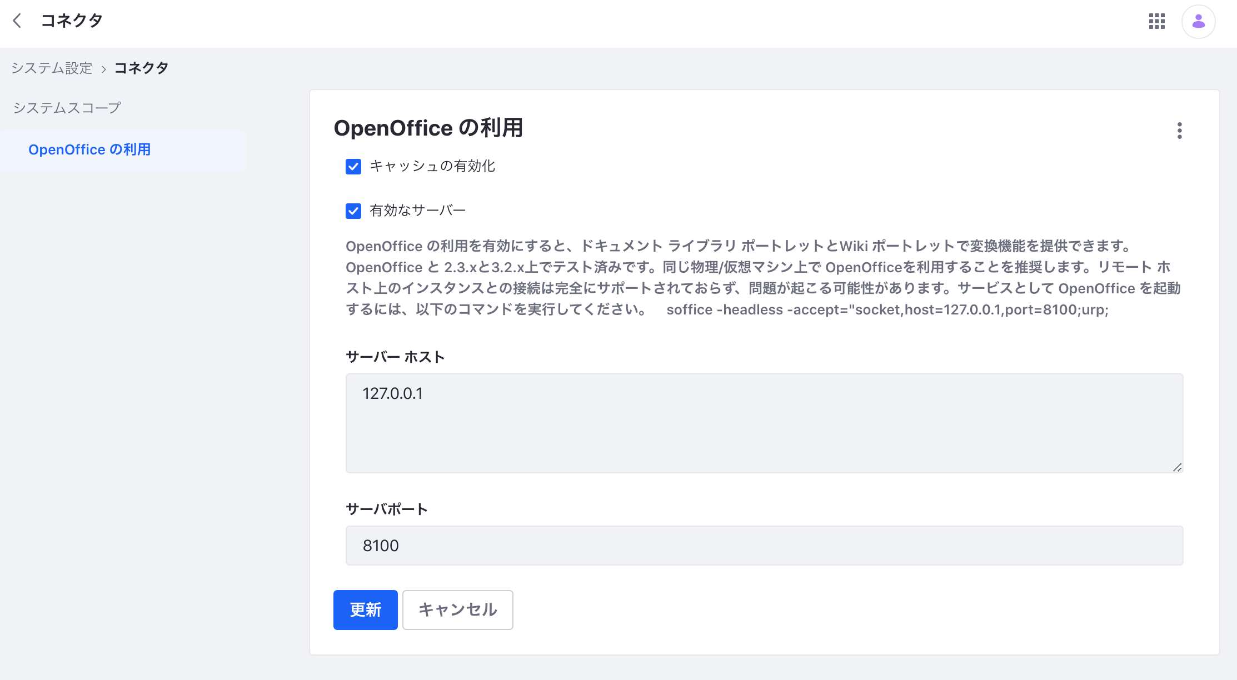Toggle the 有効なサーバー checkbox
1237x680 pixels.
(x=353, y=211)
